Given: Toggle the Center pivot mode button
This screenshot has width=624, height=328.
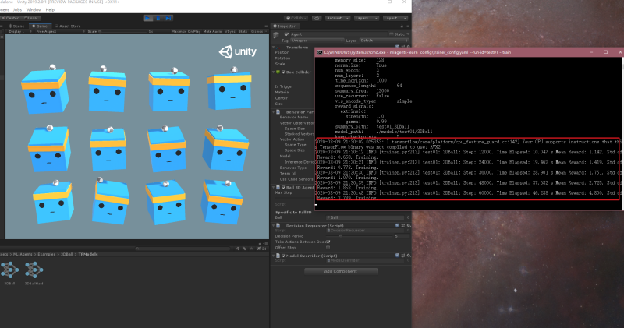Looking at the screenshot, I should click(x=11, y=18).
